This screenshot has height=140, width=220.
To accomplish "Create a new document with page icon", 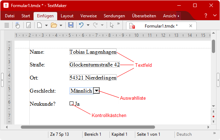I will pos(40,25).
